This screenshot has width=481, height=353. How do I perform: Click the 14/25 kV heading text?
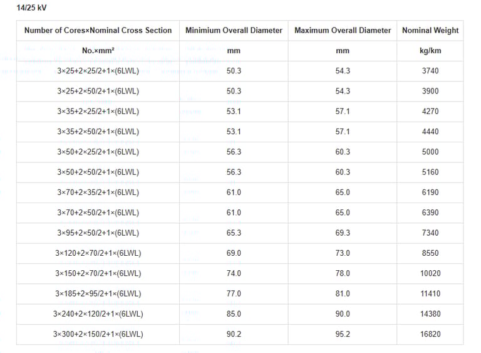click(31, 8)
